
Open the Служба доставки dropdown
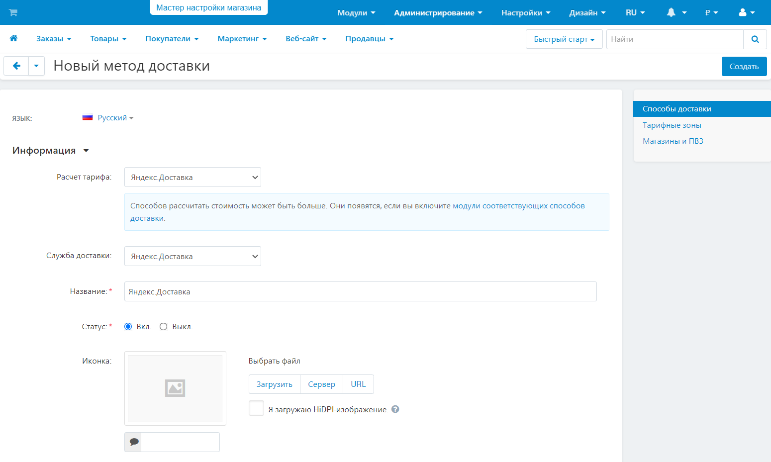[x=193, y=256]
